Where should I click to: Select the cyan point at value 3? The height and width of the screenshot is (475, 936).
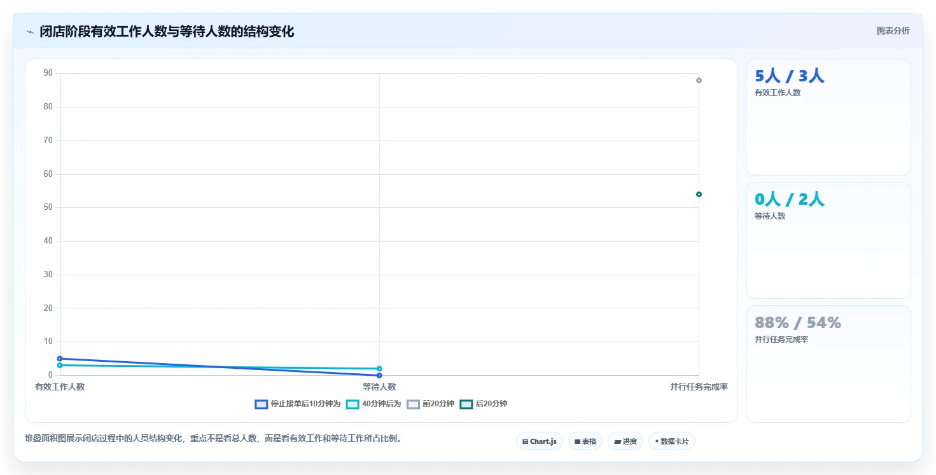click(x=60, y=366)
